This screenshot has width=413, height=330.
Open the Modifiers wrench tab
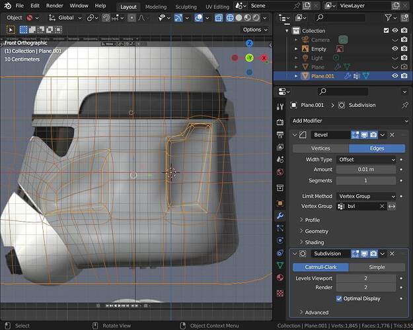[x=280, y=216]
